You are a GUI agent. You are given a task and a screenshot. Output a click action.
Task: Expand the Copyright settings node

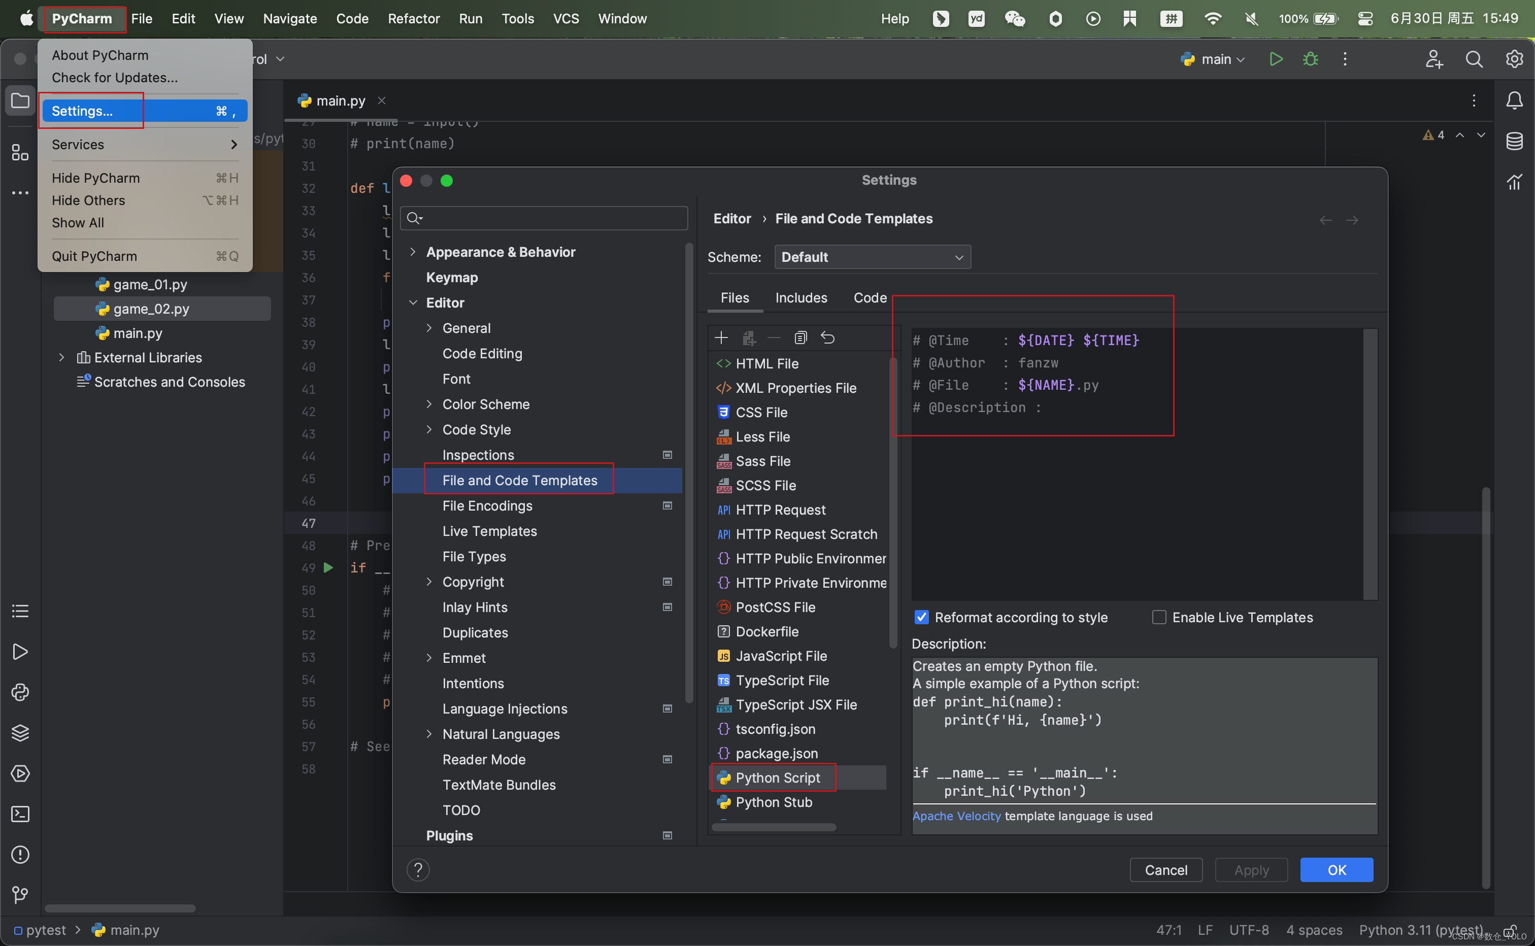point(429,581)
